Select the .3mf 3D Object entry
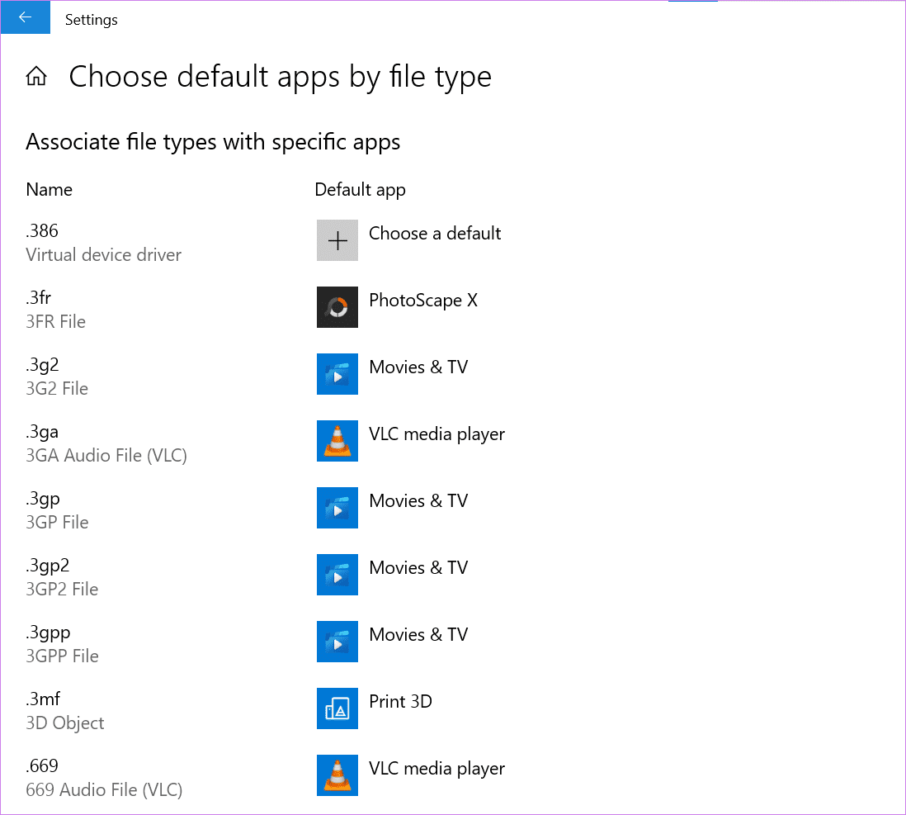This screenshot has width=906, height=815. click(64, 711)
